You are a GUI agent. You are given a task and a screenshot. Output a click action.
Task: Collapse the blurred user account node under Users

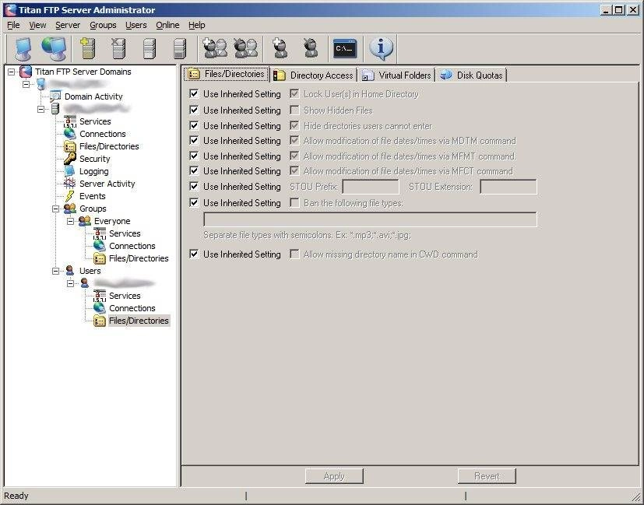point(71,283)
